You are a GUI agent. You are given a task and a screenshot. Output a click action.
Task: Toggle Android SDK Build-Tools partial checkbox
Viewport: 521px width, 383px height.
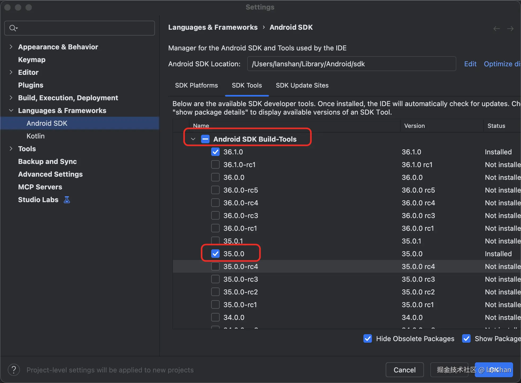click(205, 139)
